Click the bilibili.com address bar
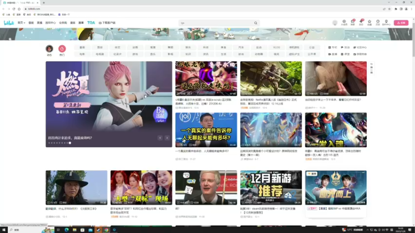Screen dimensions: 415x233 [x=201, y=9]
